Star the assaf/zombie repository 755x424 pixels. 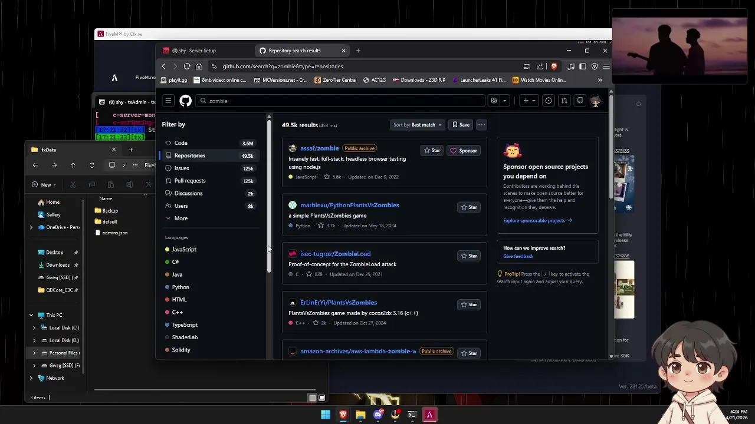pyautogui.click(x=432, y=151)
